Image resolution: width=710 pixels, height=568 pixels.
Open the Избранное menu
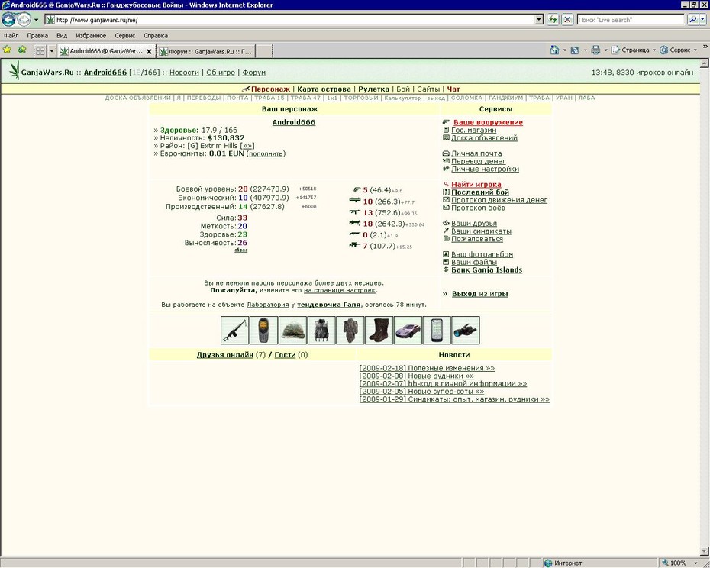point(91,35)
